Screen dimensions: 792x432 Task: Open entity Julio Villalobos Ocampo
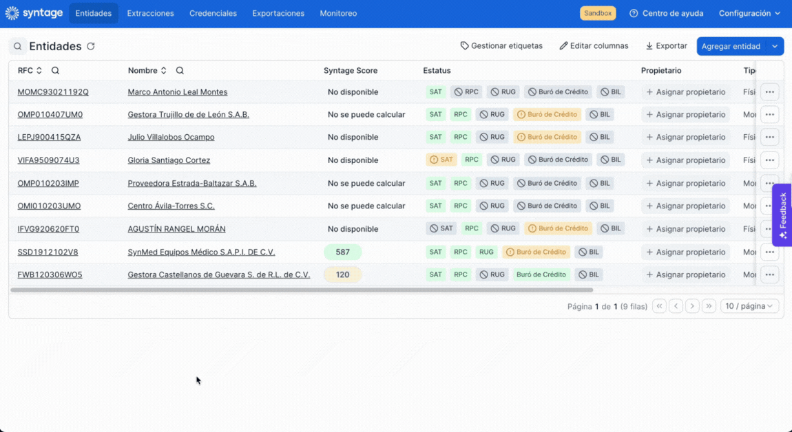tap(171, 137)
